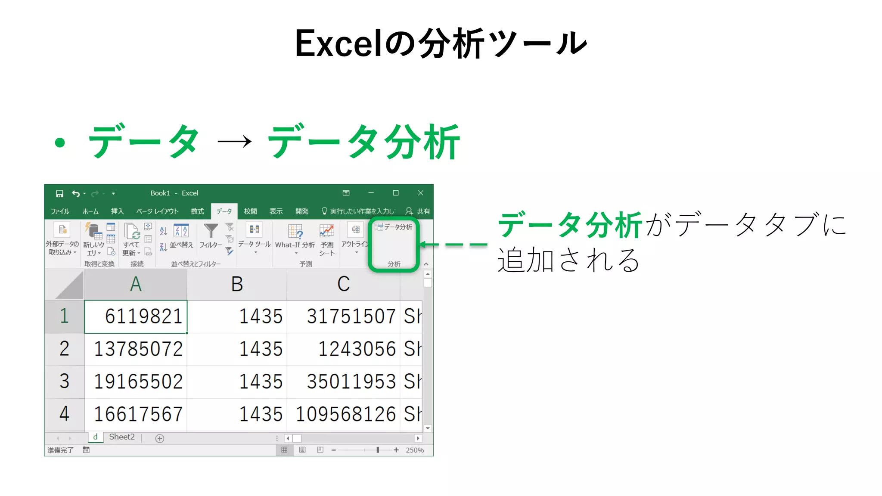
Task: Click cell A1 containing 6119821
Action: 136,316
